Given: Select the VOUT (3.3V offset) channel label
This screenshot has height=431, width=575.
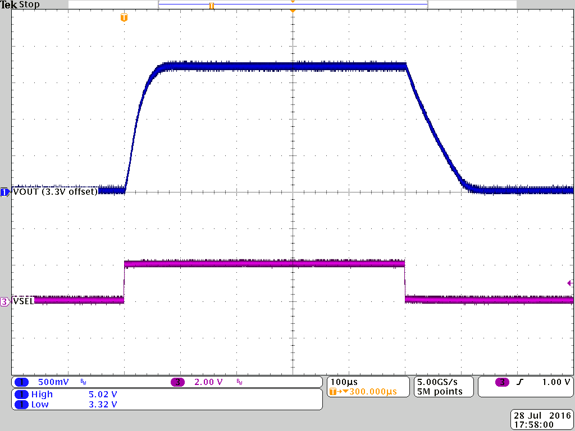Looking at the screenshot, I should pyautogui.click(x=53, y=191).
